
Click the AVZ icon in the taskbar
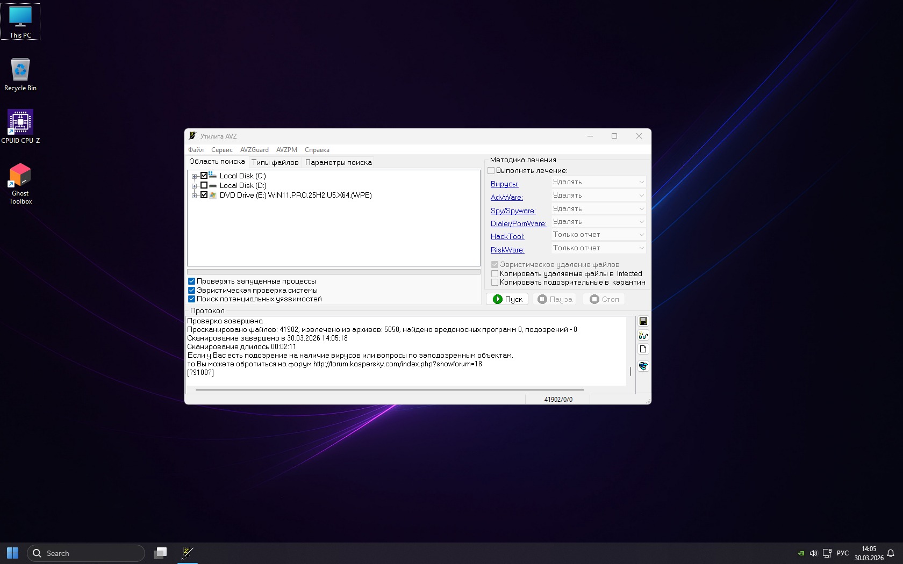188,553
